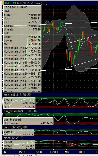Click the Mi day marker on time axis

pos(67,152)
